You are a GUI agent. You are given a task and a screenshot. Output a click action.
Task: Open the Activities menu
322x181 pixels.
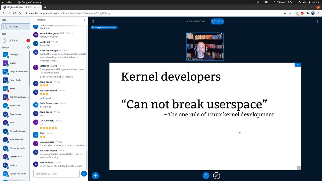7,2
